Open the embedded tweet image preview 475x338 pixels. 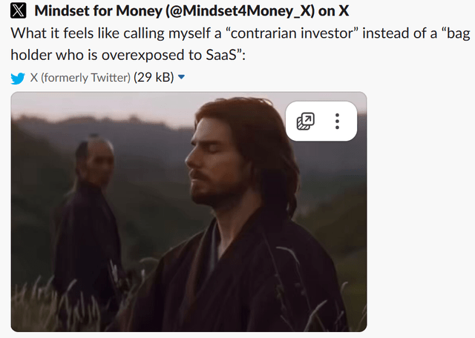[189, 212]
